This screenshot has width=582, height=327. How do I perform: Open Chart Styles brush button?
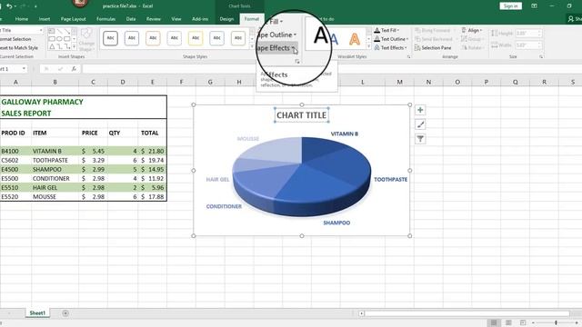coord(420,124)
